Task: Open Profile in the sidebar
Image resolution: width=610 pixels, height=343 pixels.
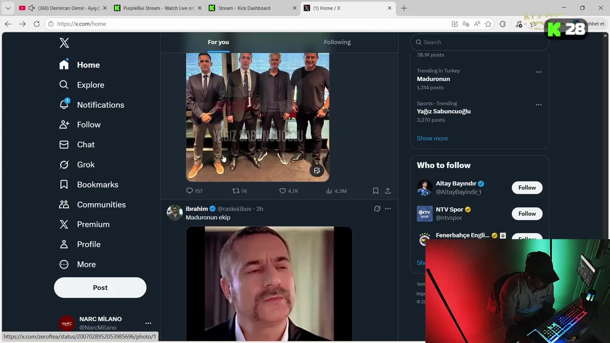Action: pos(80,244)
